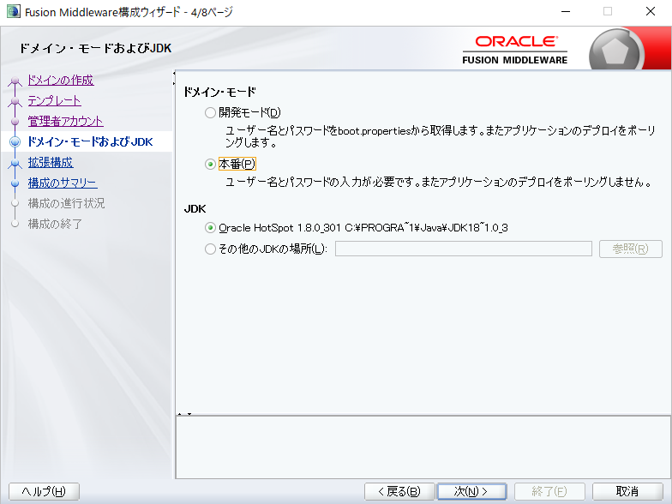Click the step bullet beside 構成のサマリー

tap(14, 183)
